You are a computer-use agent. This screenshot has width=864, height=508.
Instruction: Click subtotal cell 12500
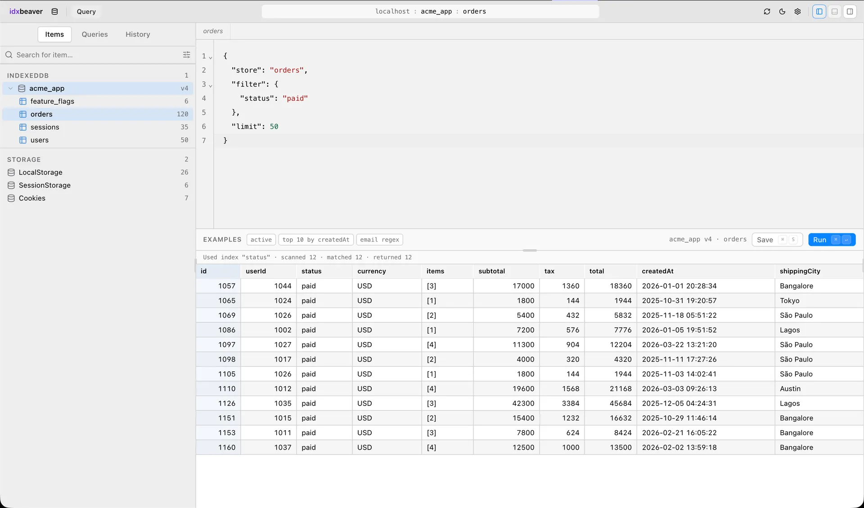click(506, 448)
